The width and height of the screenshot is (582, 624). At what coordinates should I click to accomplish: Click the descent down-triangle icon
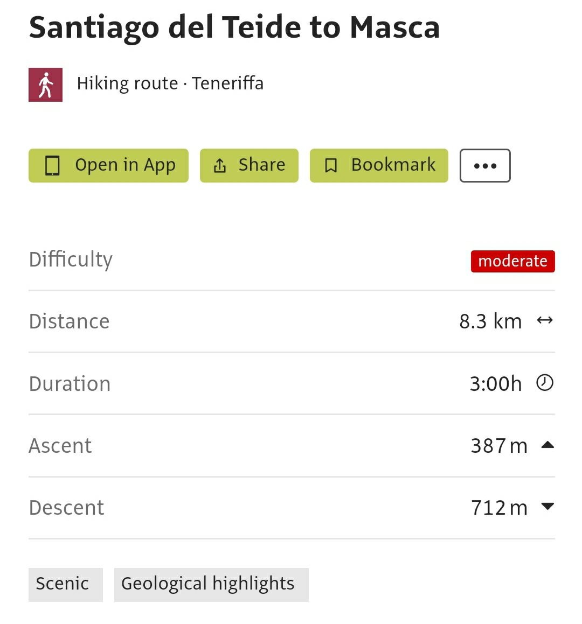(x=548, y=507)
